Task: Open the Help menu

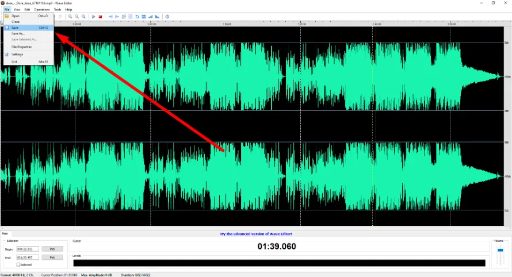Action: pyautogui.click(x=68, y=9)
